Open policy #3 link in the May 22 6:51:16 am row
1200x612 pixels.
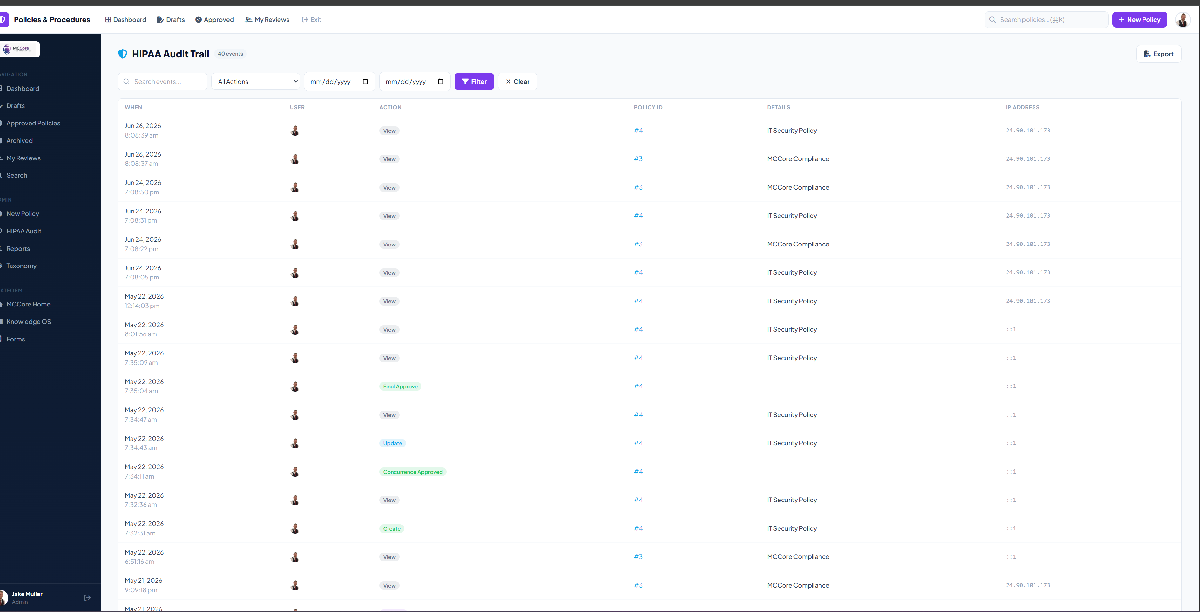[x=638, y=556]
